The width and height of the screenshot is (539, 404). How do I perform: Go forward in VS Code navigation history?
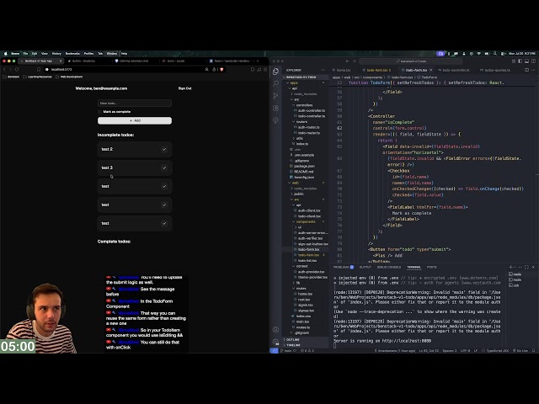tap(355, 61)
